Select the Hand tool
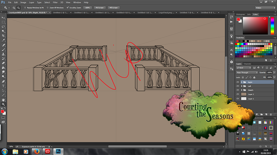The image size is (277, 155). coord(3,100)
